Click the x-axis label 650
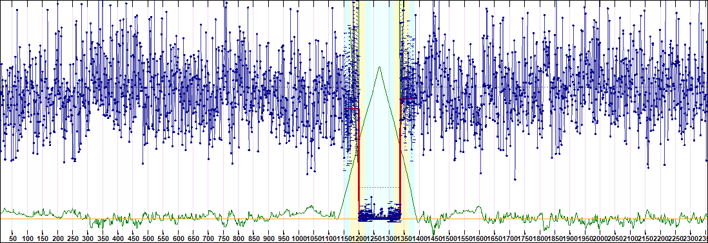The width and height of the screenshot is (708, 243). tap(193, 239)
